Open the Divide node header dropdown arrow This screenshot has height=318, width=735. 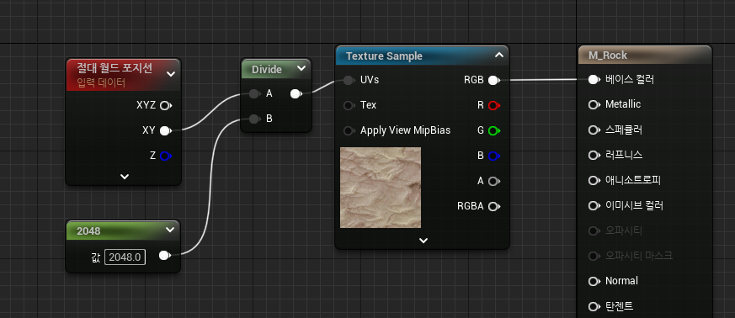point(301,69)
